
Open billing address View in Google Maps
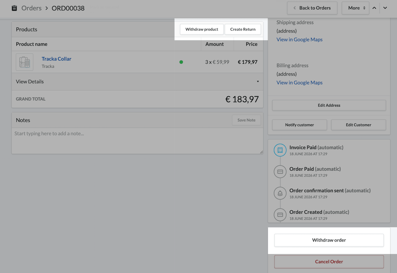point(299,83)
